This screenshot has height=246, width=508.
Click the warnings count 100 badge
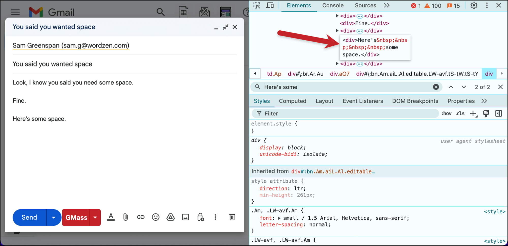433,6
